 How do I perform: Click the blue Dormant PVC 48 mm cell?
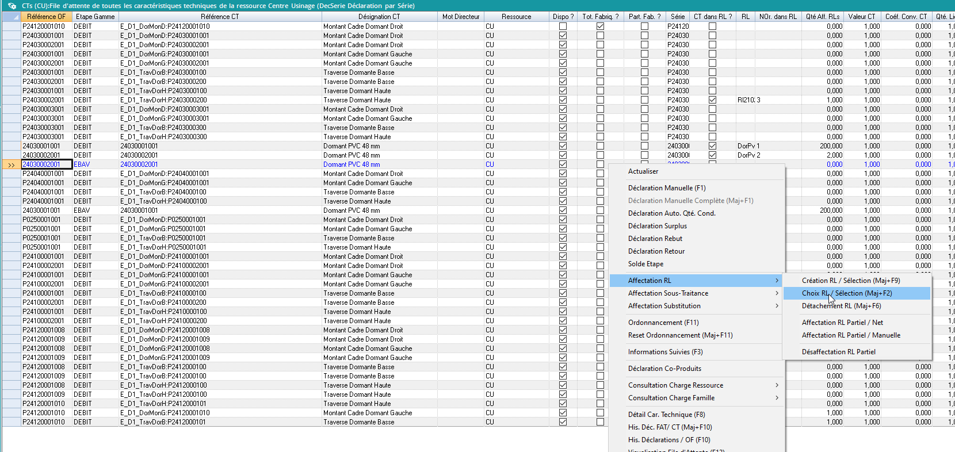click(x=352, y=164)
